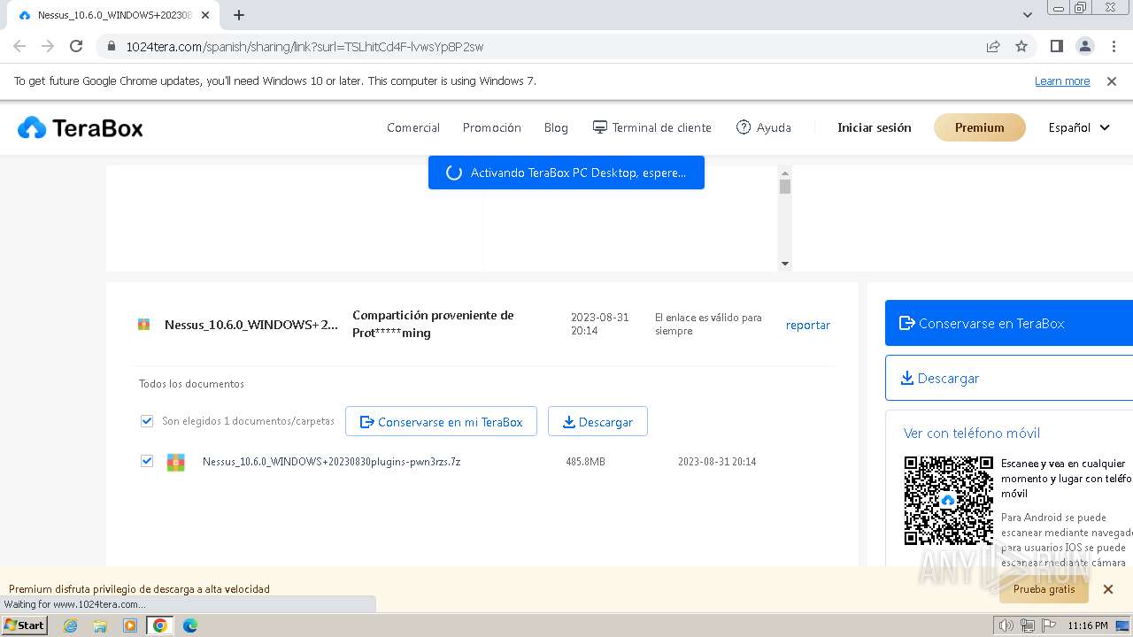Toggle the browser side panel icon
The width and height of the screenshot is (1133, 637).
click(x=1056, y=46)
